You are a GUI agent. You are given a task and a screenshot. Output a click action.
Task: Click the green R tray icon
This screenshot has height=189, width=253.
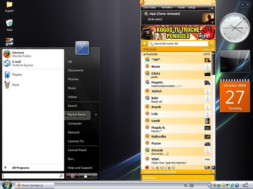pos(232,185)
